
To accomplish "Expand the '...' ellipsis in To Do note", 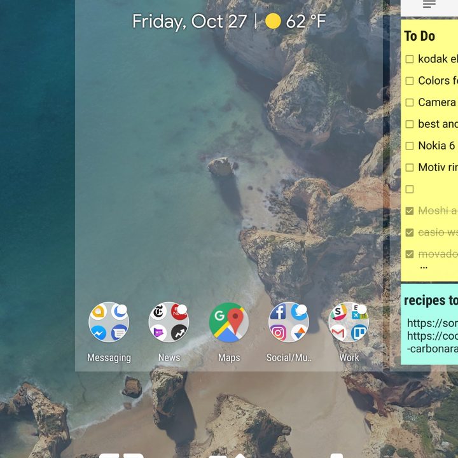I will (x=424, y=267).
